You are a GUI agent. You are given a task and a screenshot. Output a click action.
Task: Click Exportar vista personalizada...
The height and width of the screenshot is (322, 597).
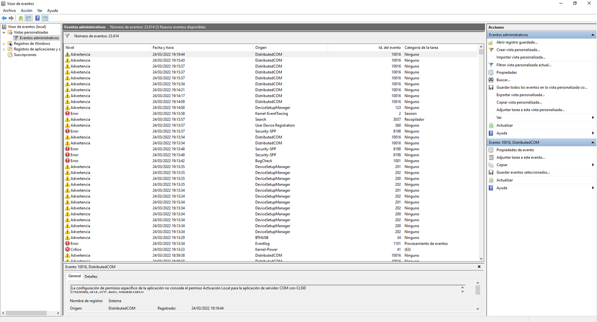tap(521, 95)
